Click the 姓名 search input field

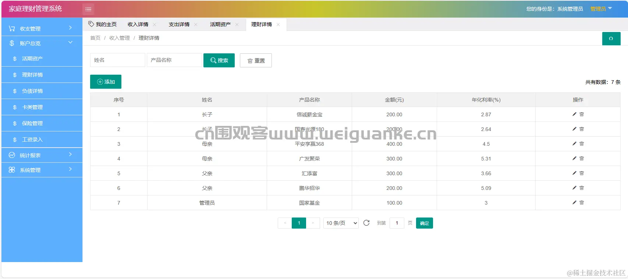click(118, 60)
